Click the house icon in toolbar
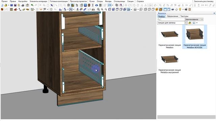Image resolution: width=216 pixels, height=121 pixels. click(27, 5)
